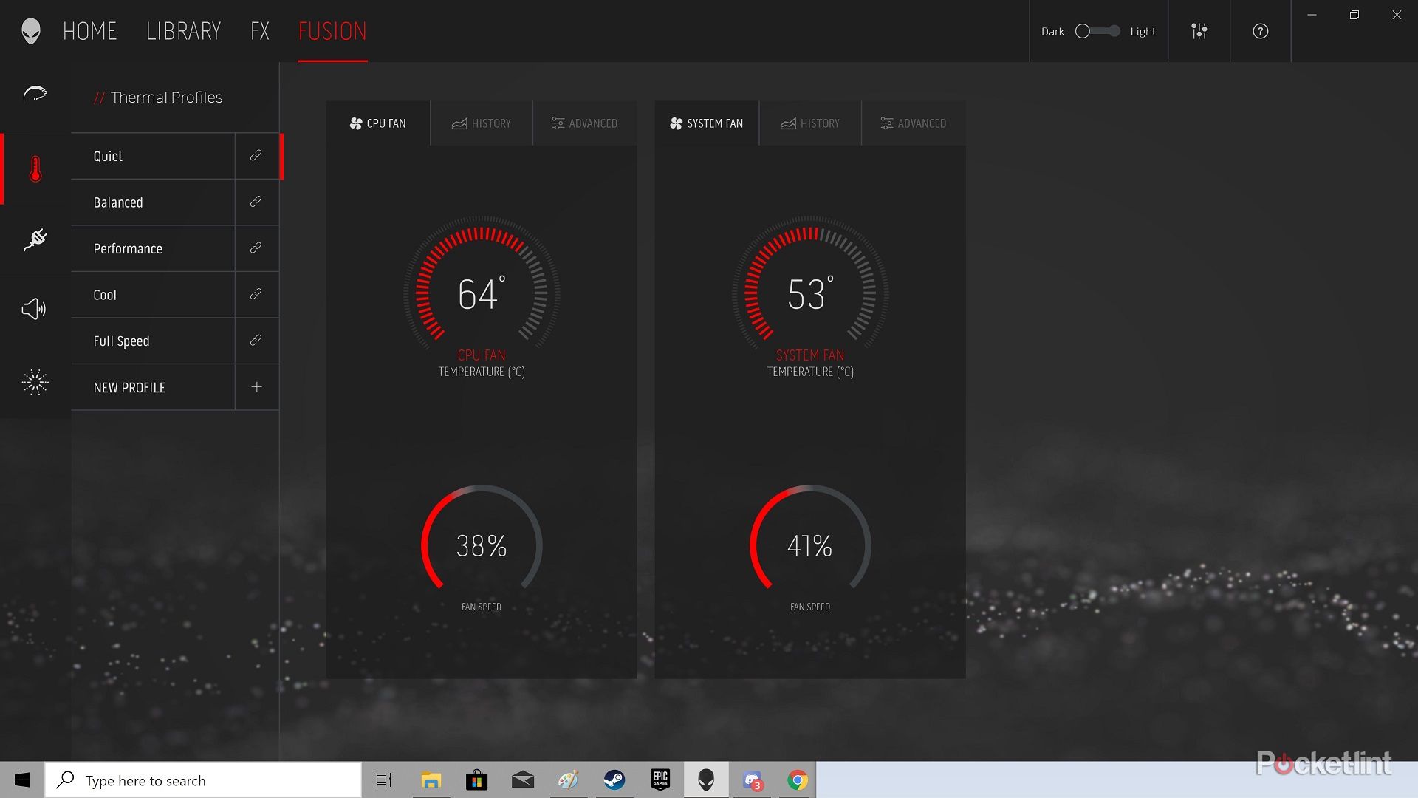Select the Cool thermal profile

[x=153, y=295]
